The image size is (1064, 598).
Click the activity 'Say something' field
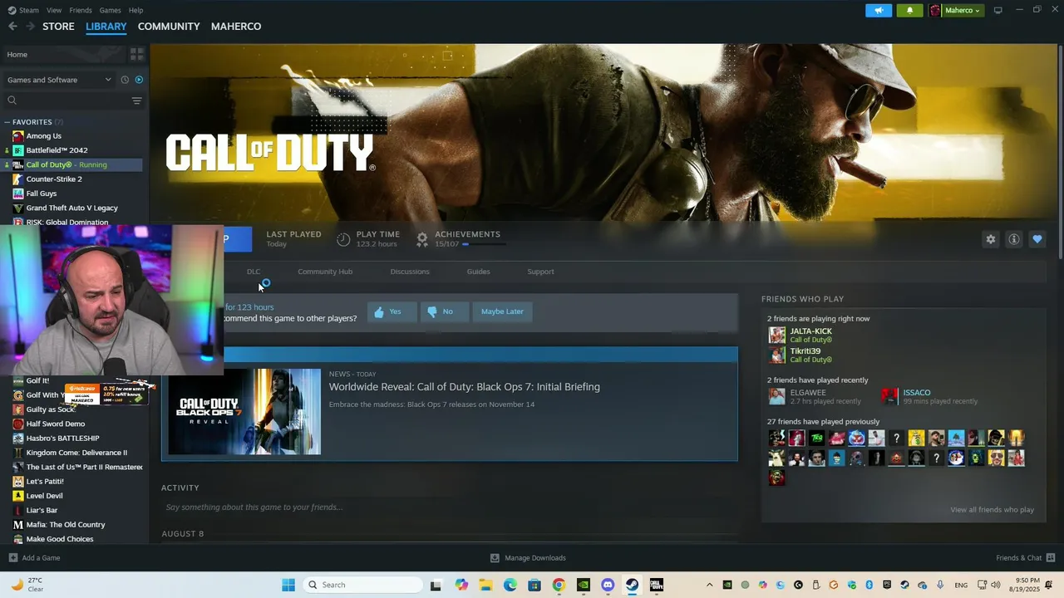click(x=449, y=507)
